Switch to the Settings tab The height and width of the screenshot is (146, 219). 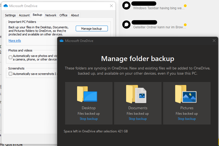(10, 15)
